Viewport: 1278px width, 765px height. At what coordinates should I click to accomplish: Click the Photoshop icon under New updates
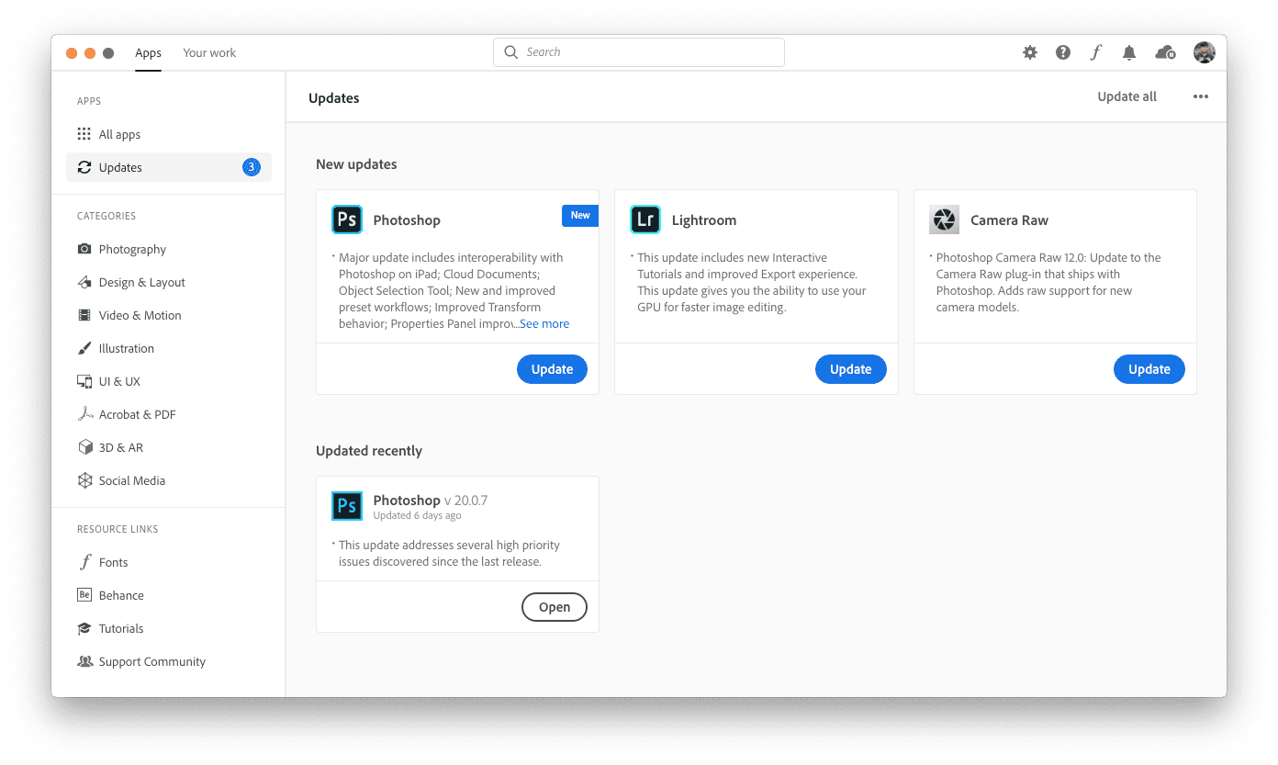[347, 219]
